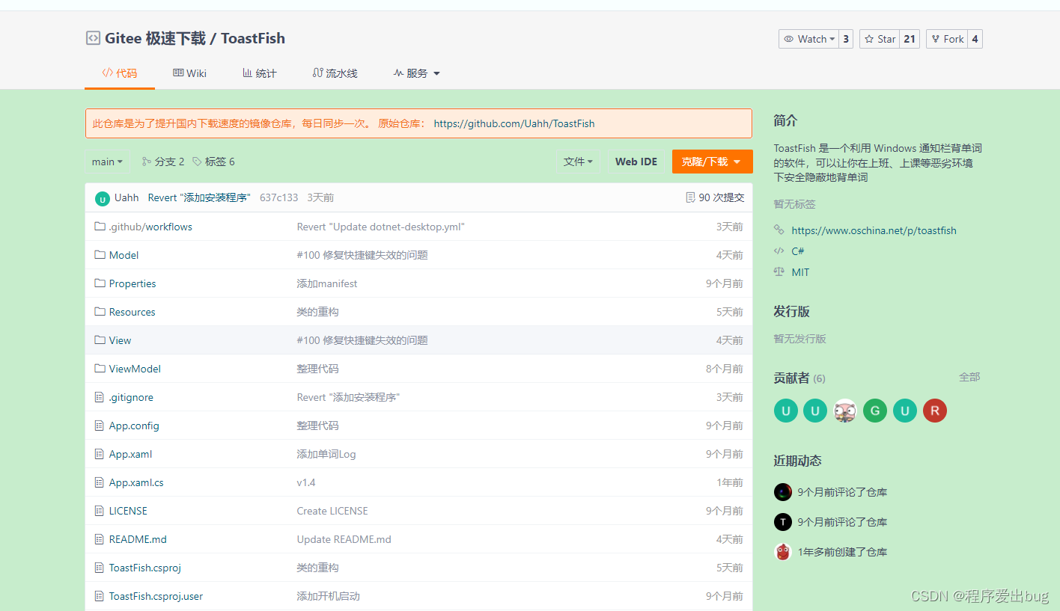The width and height of the screenshot is (1060, 611).
Task: Click the red R contributor avatar
Action: point(934,411)
